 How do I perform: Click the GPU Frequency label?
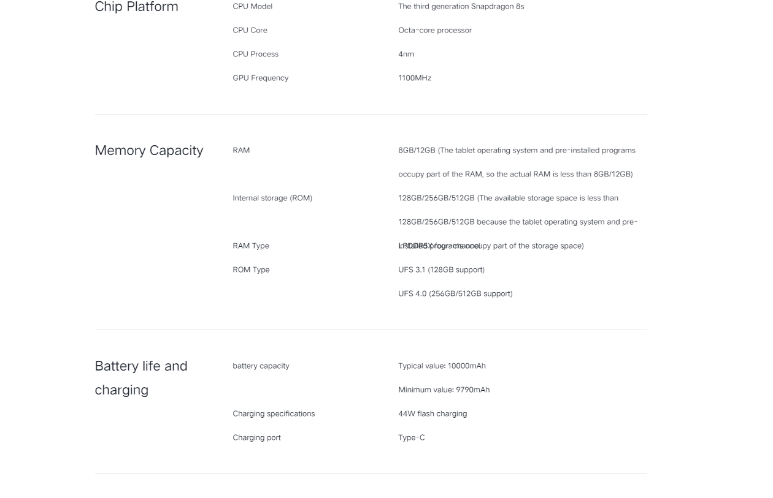[260, 78]
